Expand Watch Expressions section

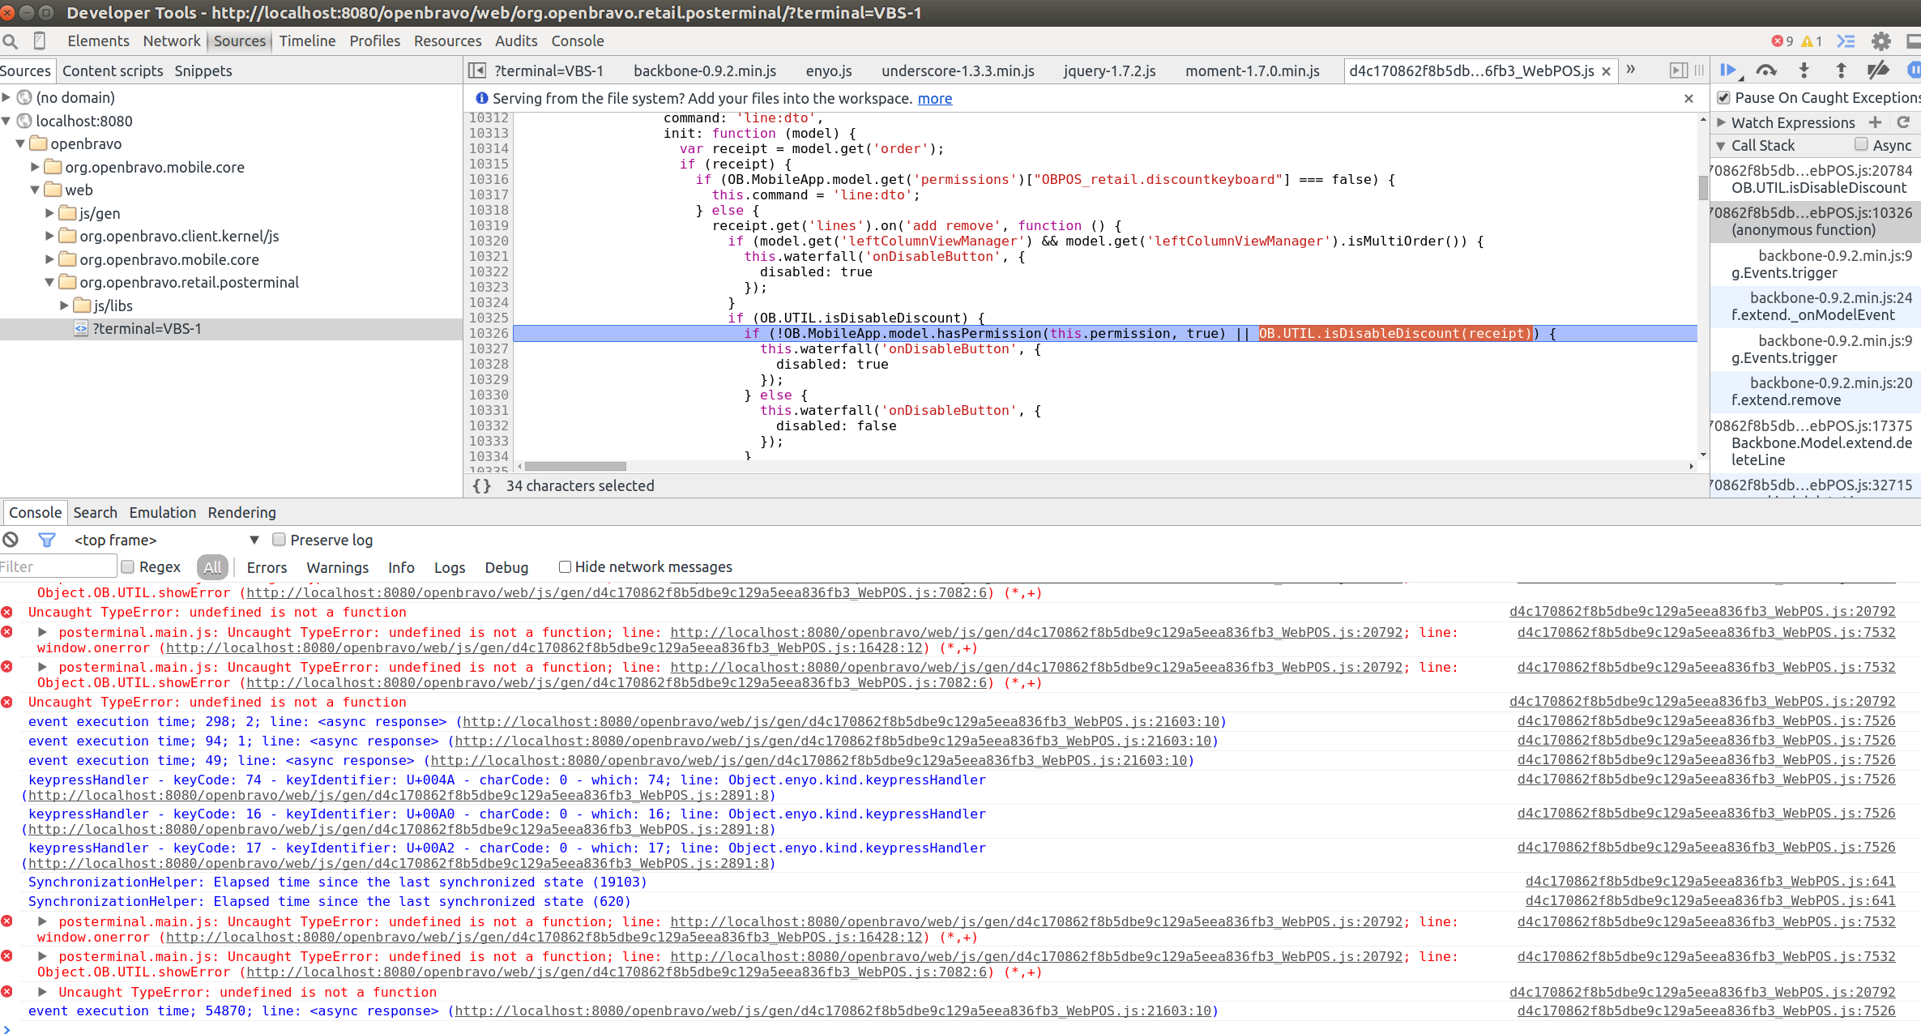[x=1722, y=122]
